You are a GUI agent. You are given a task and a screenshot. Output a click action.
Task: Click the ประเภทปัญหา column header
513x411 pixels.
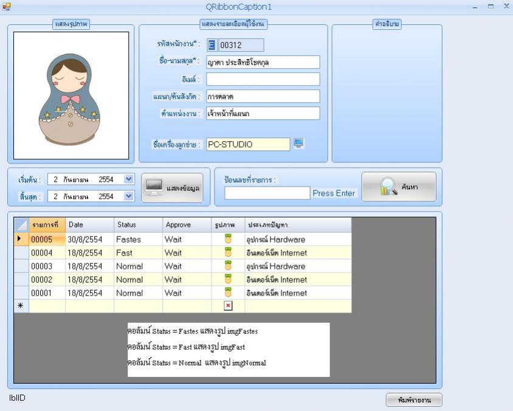pyautogui.click(x=298, y=225)
